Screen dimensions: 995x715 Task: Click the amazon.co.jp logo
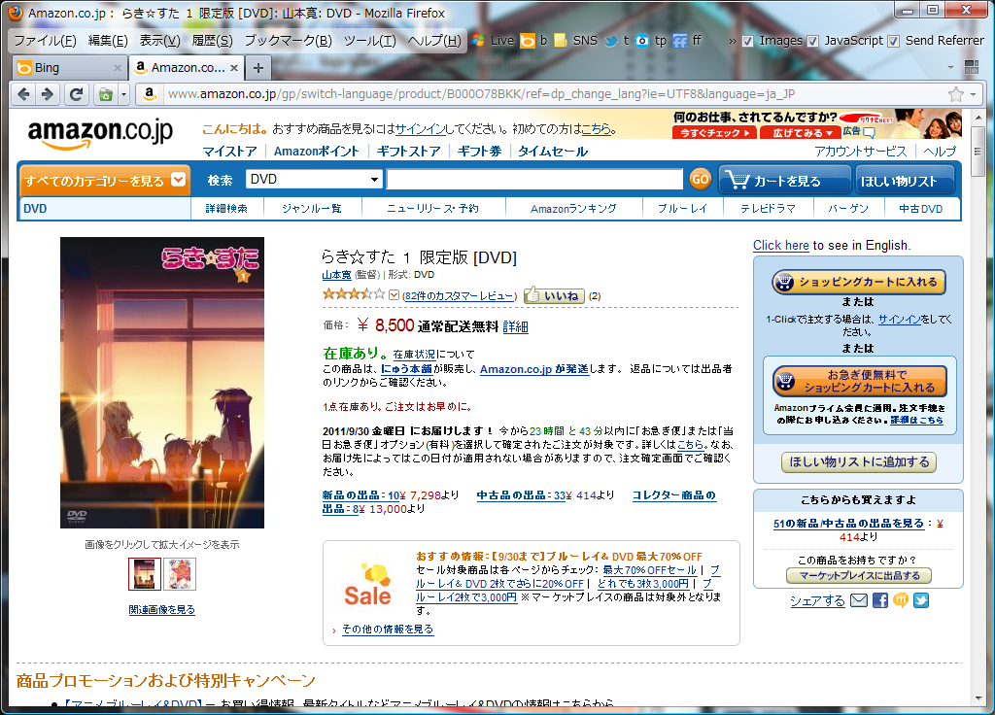click(x=100, y=133)
